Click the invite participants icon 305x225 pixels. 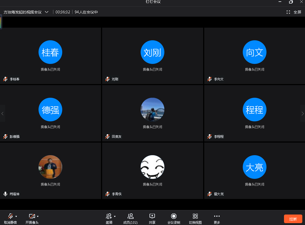pyautogui.click(x=109, y=216)
